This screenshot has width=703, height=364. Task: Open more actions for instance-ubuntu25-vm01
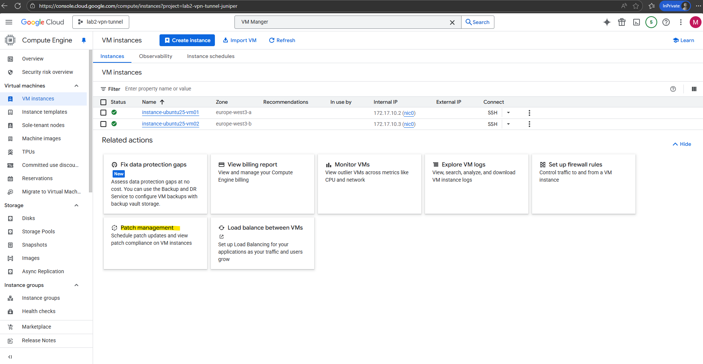pos(529,113)
